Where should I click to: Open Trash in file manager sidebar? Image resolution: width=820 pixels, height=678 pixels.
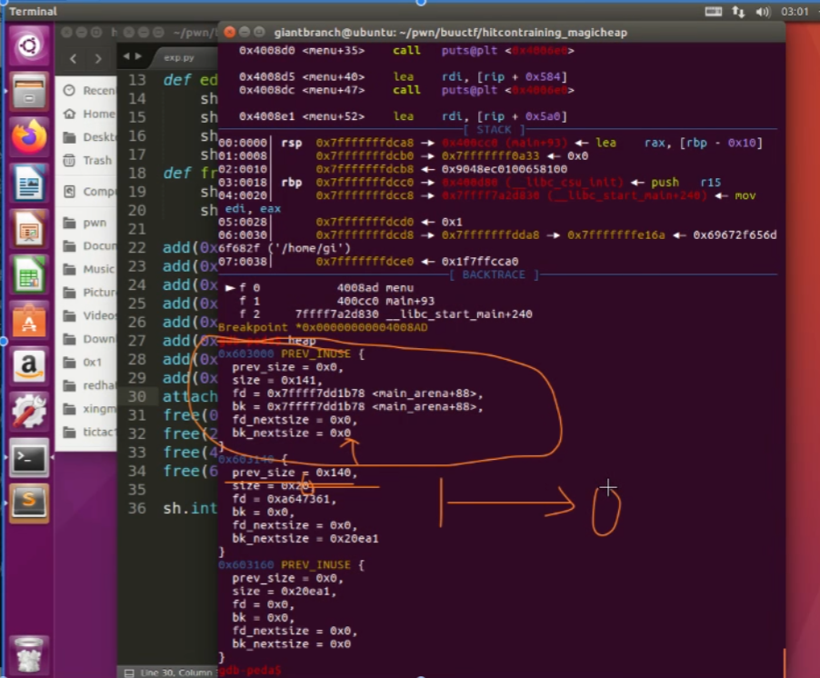click(x=96, y=160)
